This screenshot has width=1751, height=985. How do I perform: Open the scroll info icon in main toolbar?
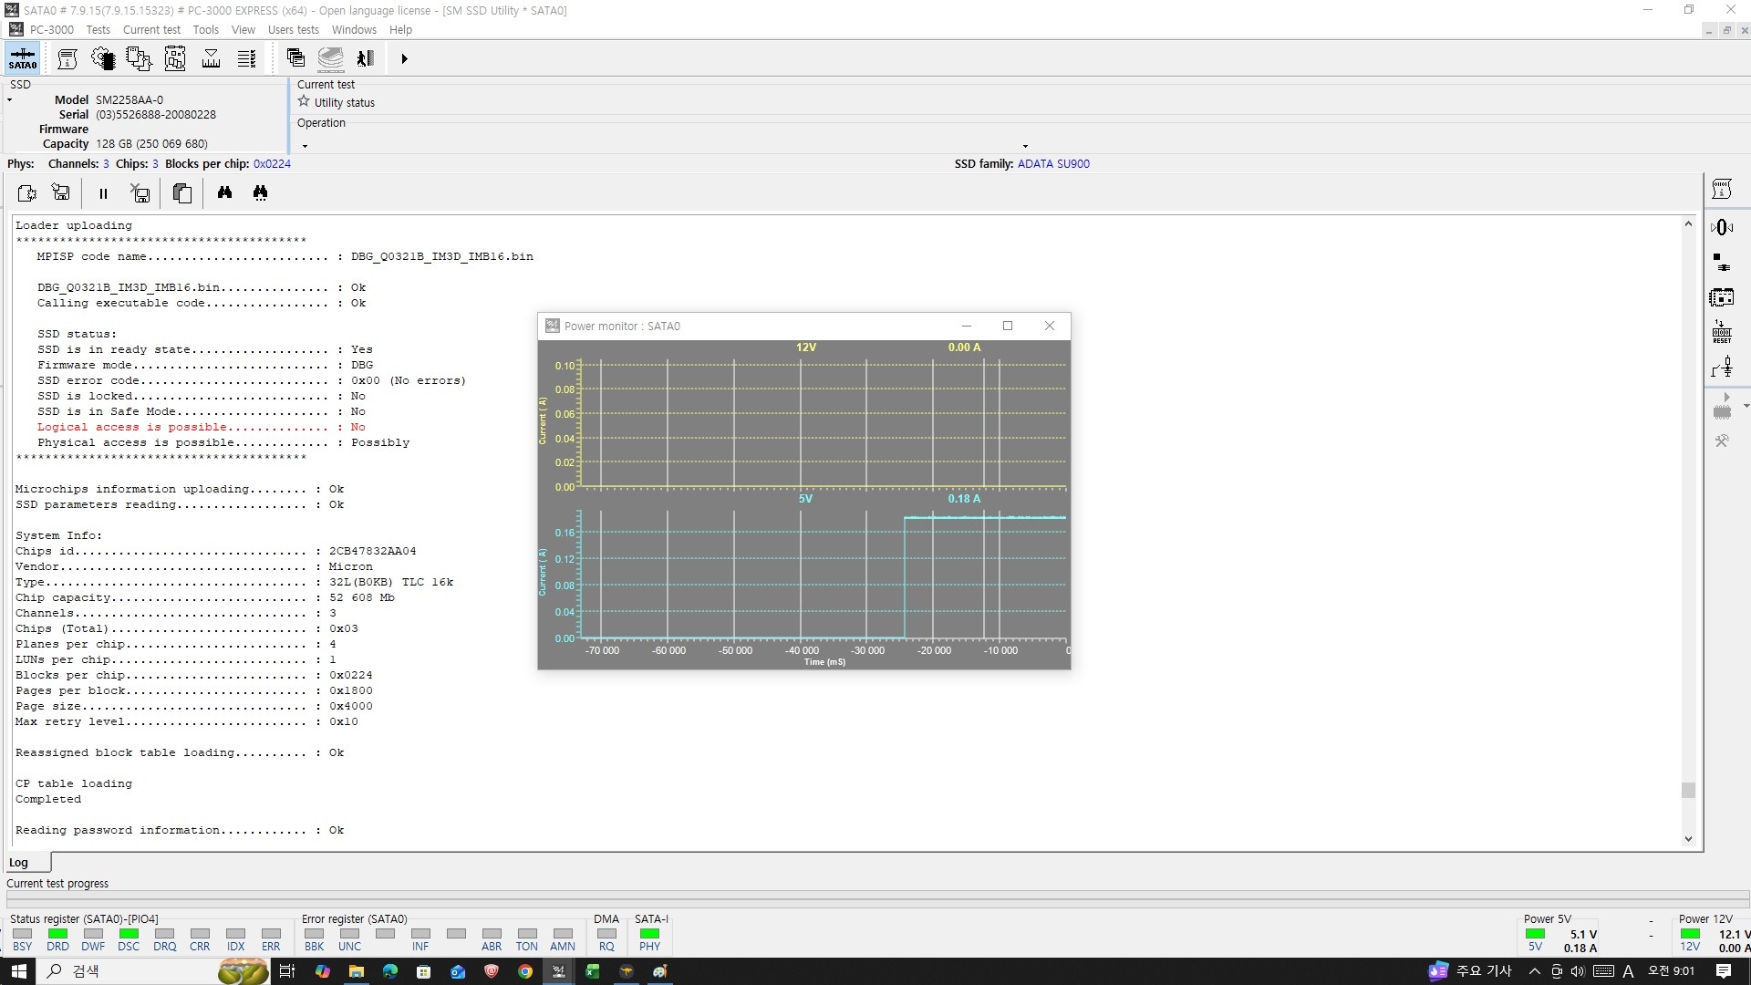pyautogui.click(x=67, y=59)
